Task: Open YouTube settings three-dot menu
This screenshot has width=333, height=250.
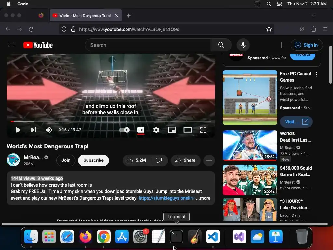Action: tap(282, 45)
